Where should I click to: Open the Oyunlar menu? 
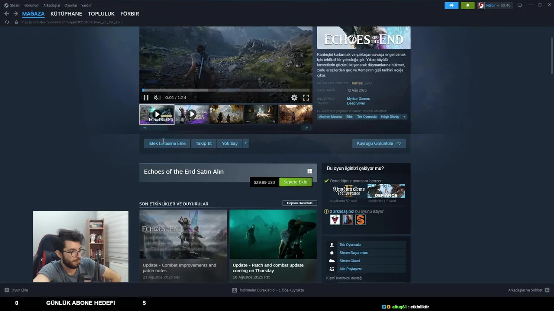(x=71, y=5)
